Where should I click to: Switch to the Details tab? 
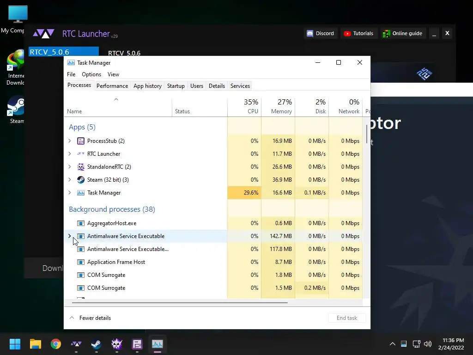point(217,86)
